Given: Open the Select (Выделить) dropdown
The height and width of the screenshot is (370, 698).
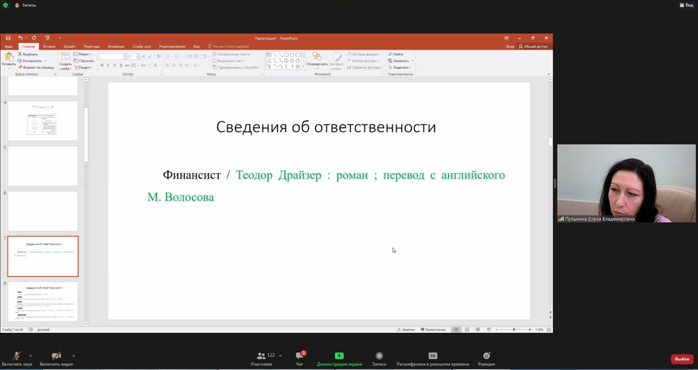Looking at the screenshot, I should [x=401, y=68].
